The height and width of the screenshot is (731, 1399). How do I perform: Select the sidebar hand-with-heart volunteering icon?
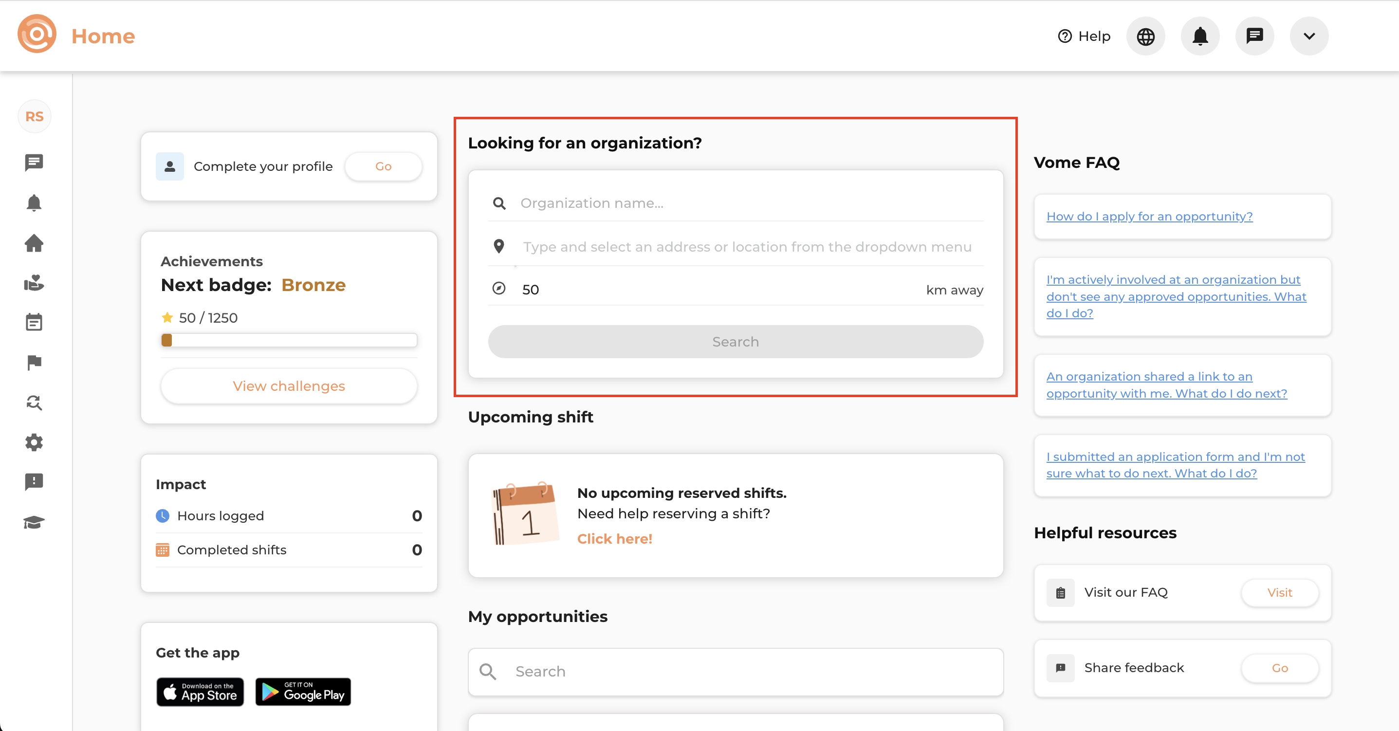coord(34,282)
